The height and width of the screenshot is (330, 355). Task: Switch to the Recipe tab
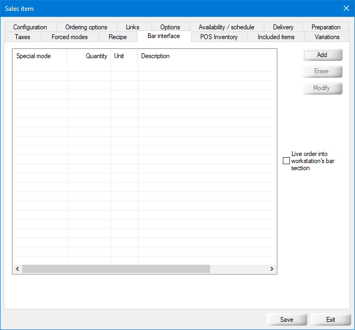[x=117, y=37]
